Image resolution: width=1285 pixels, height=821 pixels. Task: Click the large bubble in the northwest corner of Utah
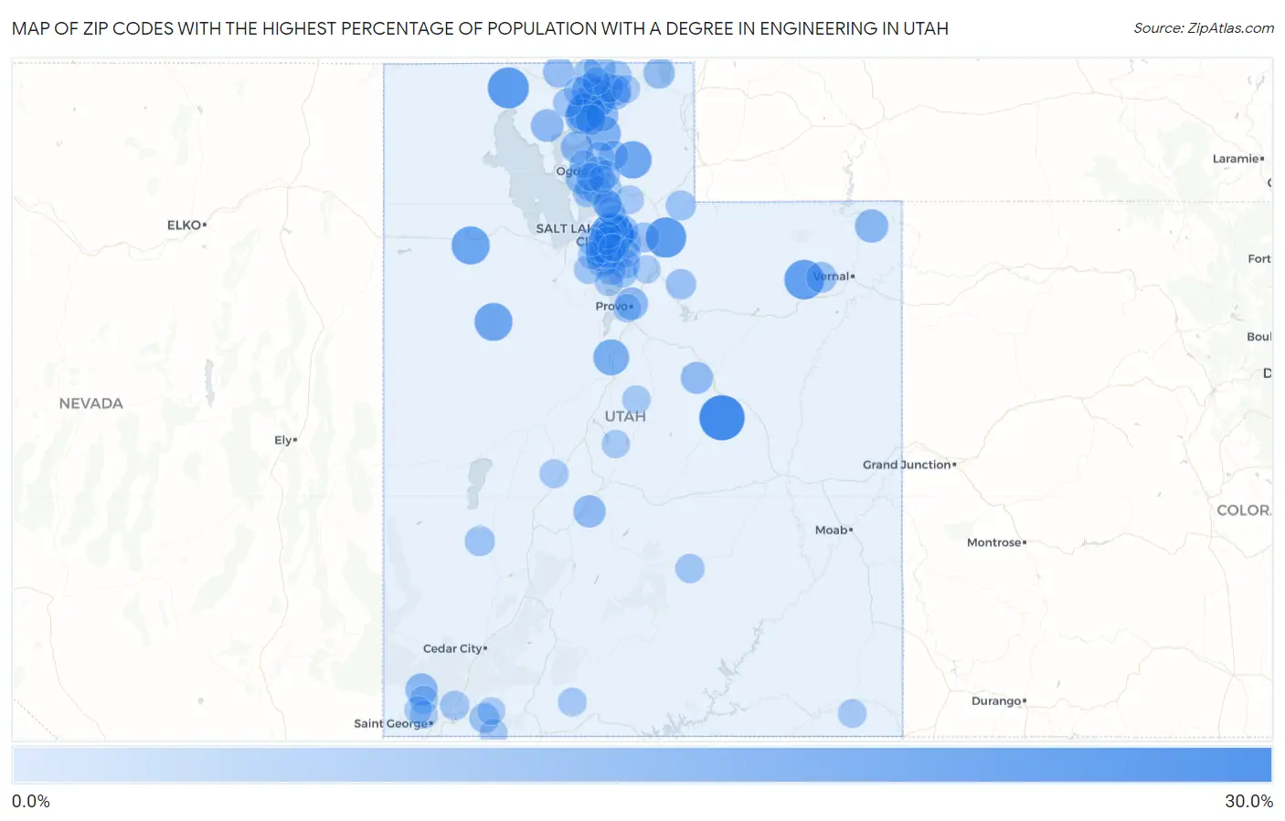pyautogui.click(x=508, y=89)
